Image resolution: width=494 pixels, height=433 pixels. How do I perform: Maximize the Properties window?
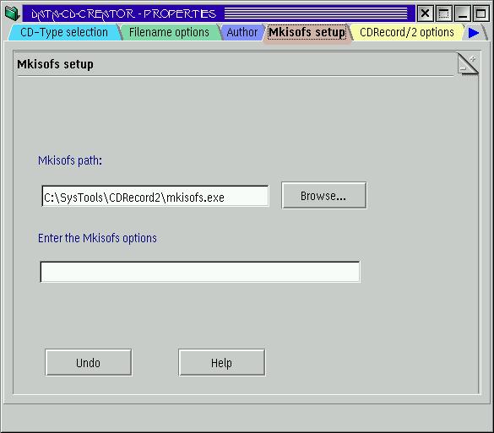pyautogui.click(x=480, y=14)
